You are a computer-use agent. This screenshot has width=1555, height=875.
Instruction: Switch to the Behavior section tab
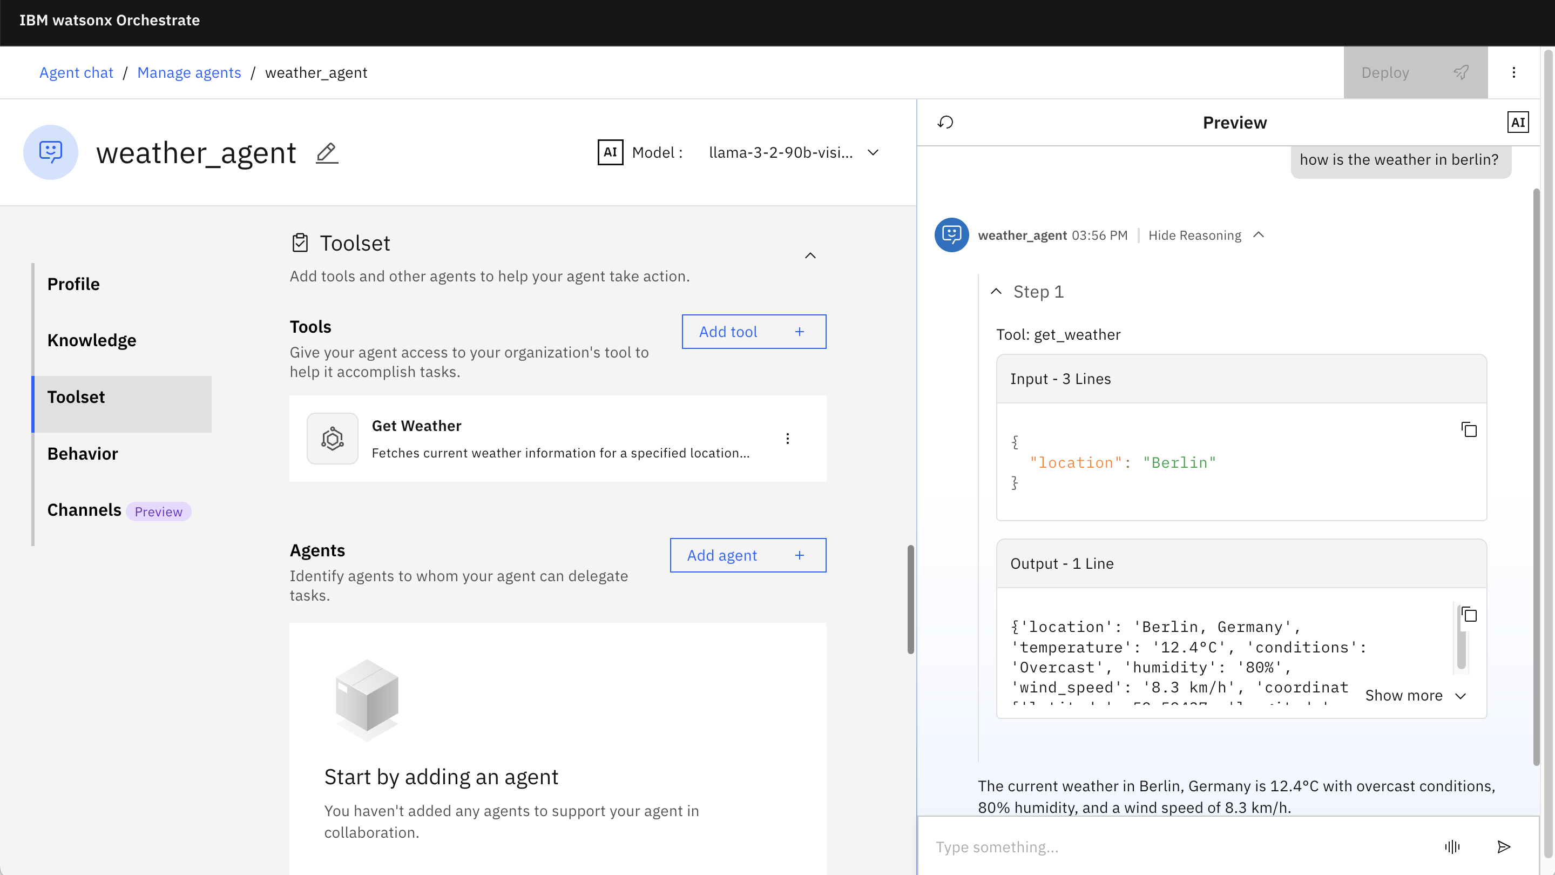coord(83,454)
